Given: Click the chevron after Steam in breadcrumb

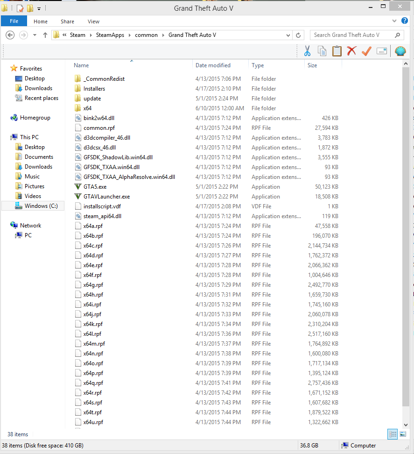Looking at the screenshot, I should [91, 35].
